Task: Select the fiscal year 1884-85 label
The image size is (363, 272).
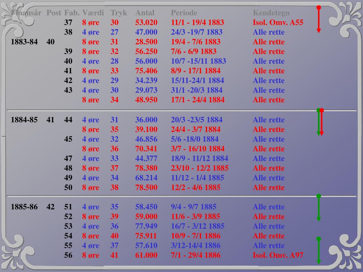Action: click(24, 120)
